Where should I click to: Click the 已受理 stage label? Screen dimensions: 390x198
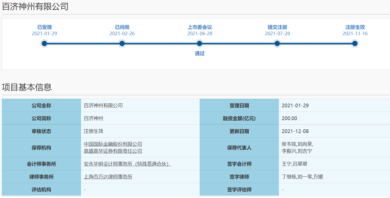tap(45, 27)
